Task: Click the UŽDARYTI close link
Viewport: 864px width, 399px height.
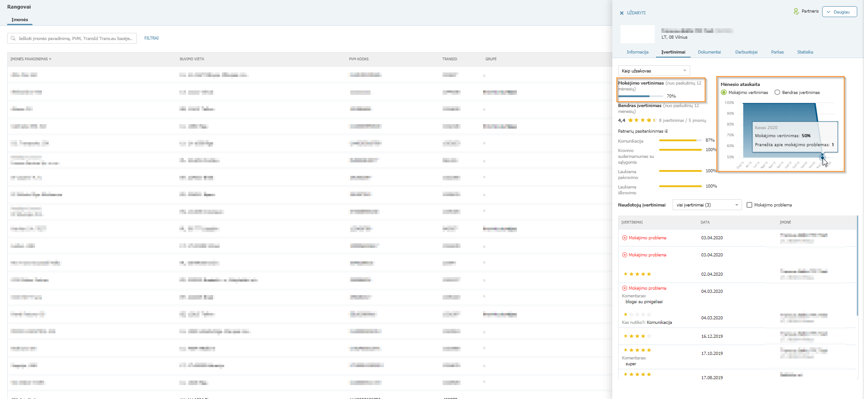Action: [636, 13]
